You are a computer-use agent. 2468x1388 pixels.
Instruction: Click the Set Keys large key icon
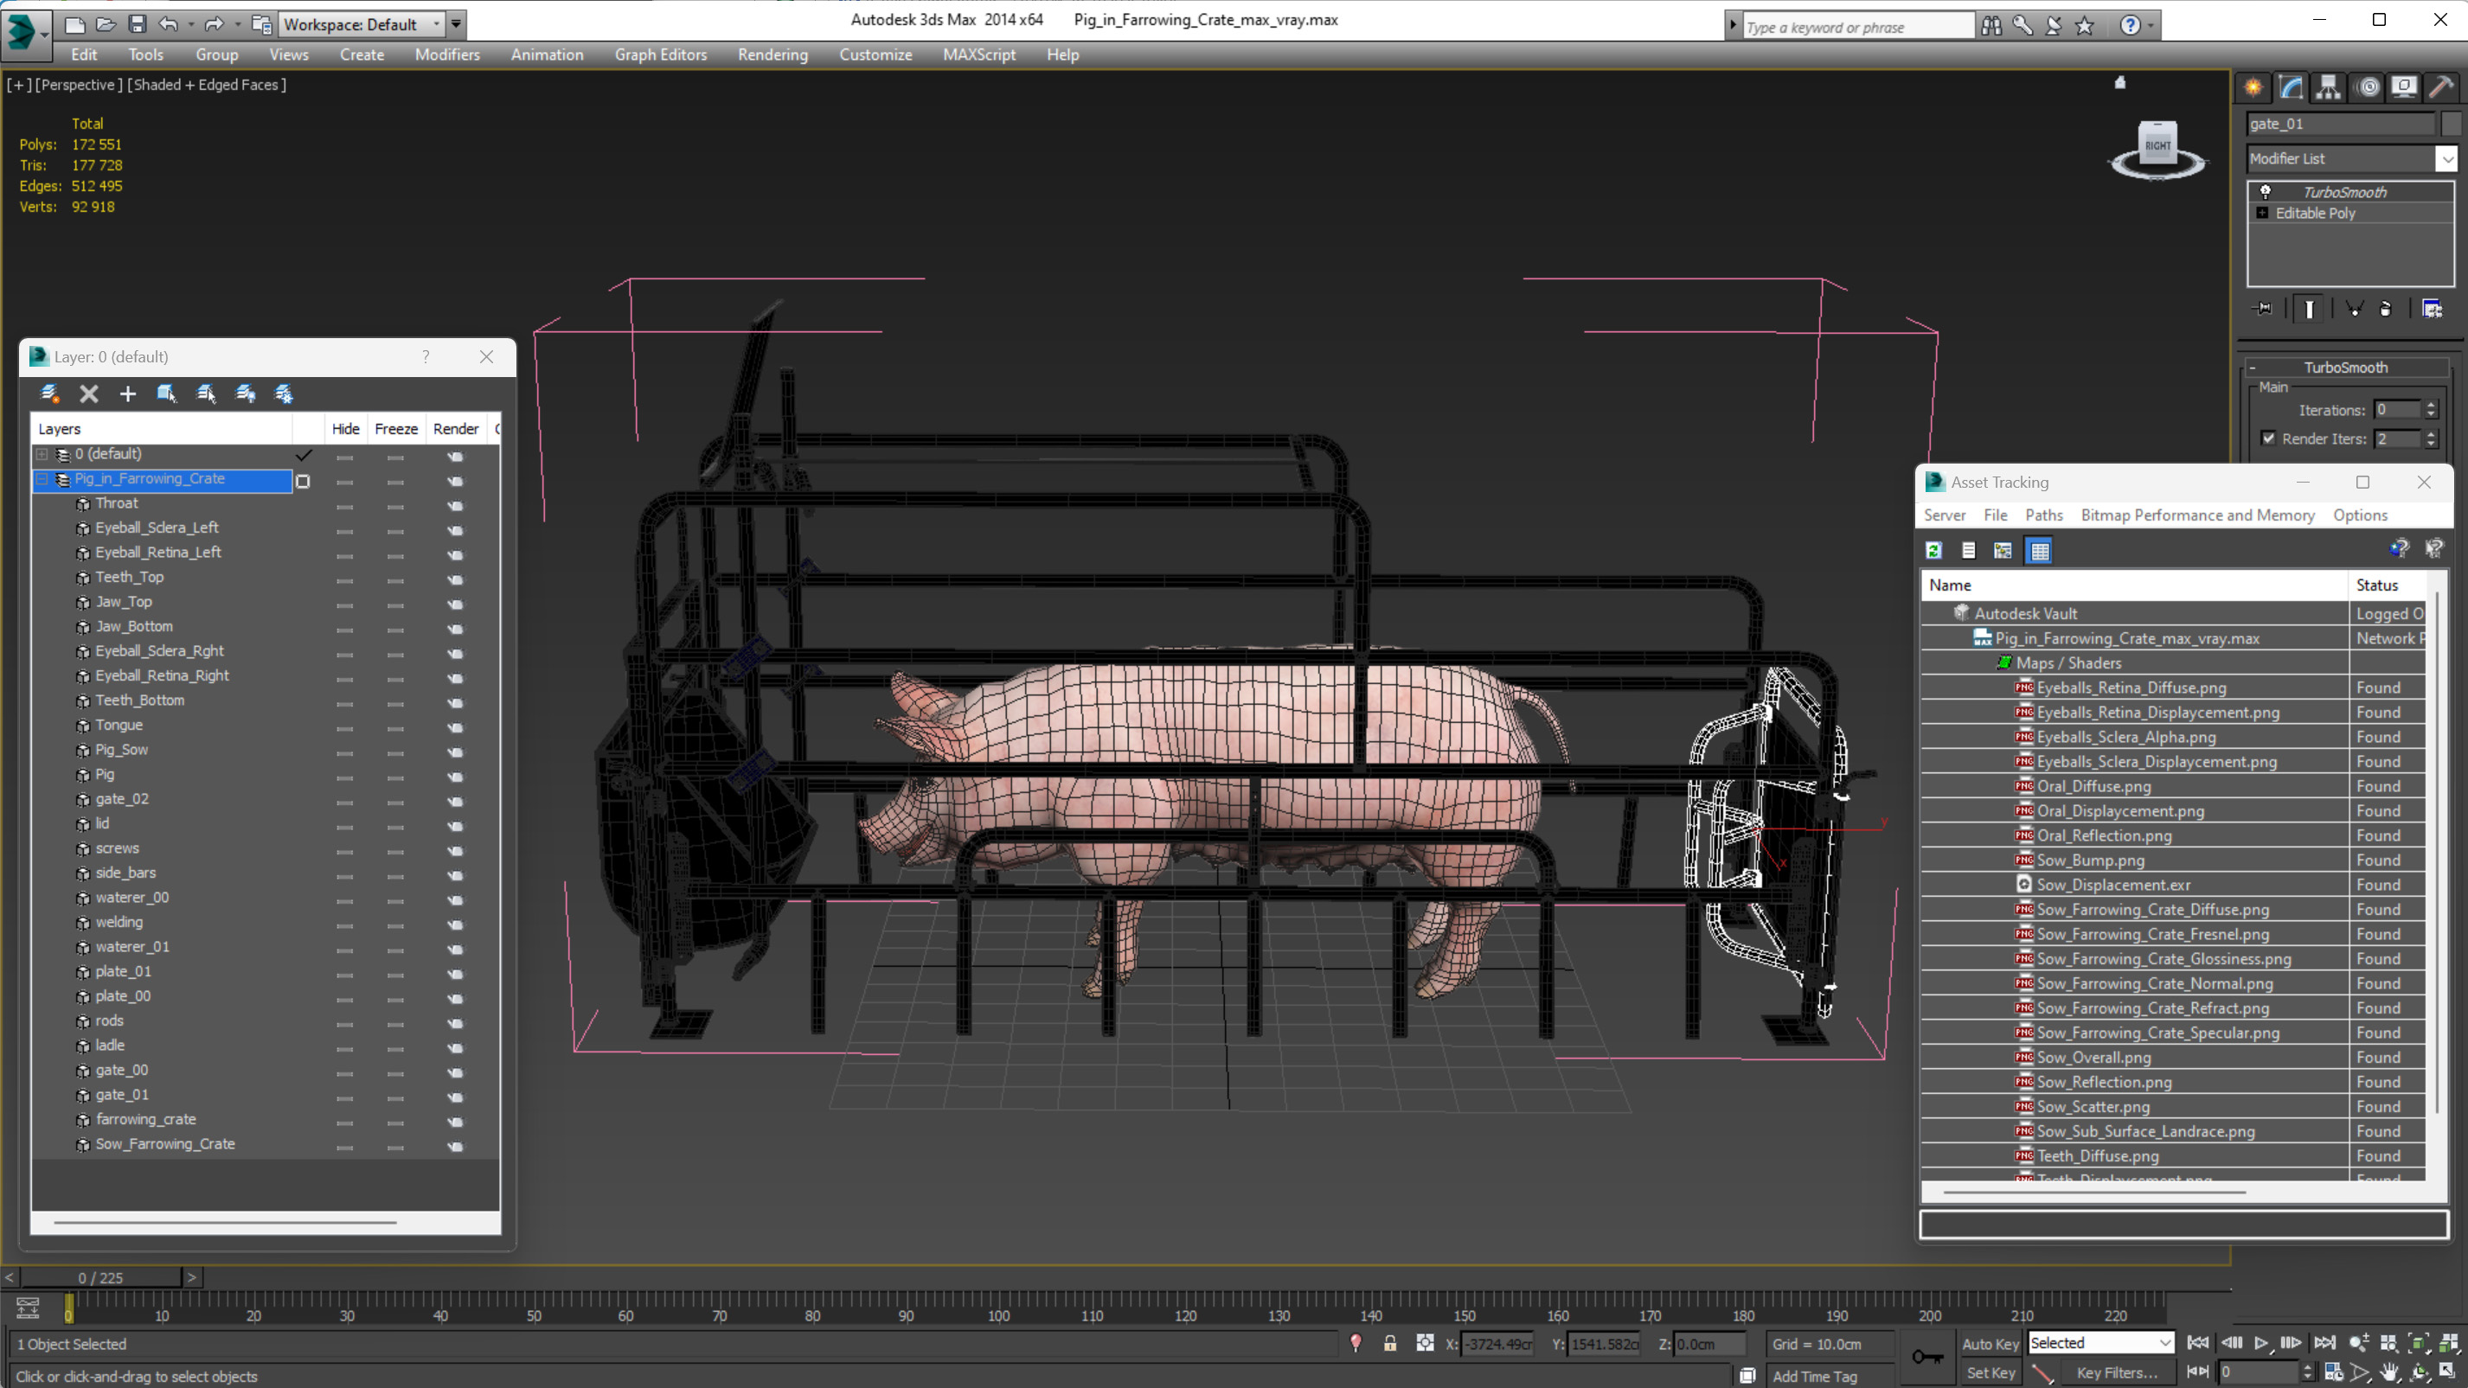1927,1358
